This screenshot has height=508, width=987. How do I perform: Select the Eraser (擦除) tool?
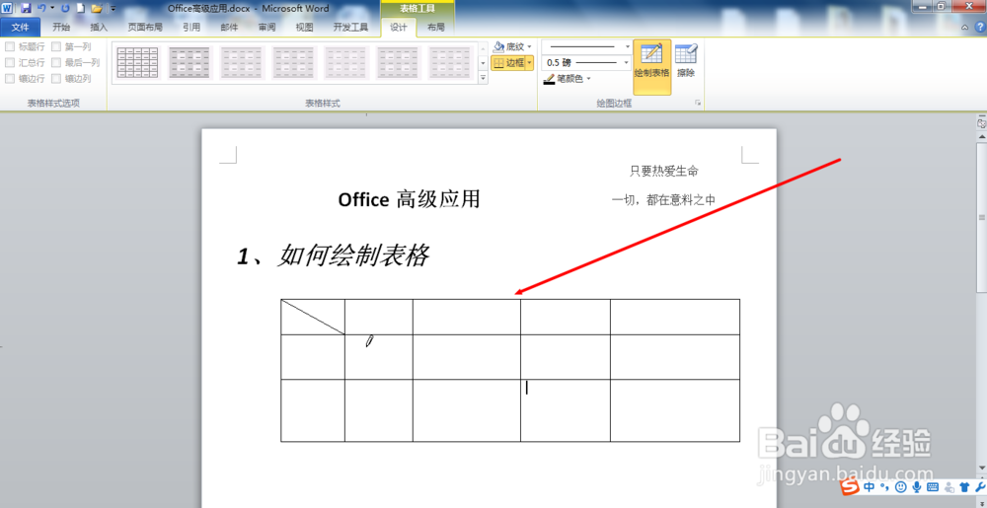[x=686, y=61]
